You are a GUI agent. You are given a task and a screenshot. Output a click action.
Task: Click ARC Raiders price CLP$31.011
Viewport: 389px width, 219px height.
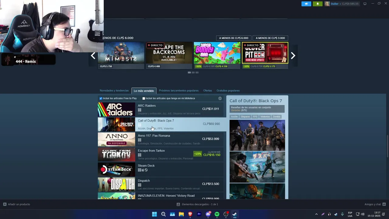pos(211,109)
